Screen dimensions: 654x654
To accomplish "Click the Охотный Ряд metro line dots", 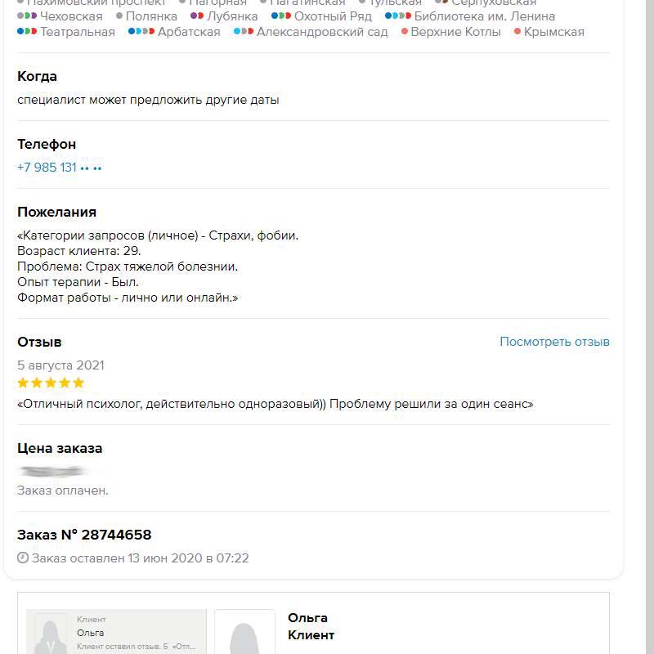I will (280, 16).
